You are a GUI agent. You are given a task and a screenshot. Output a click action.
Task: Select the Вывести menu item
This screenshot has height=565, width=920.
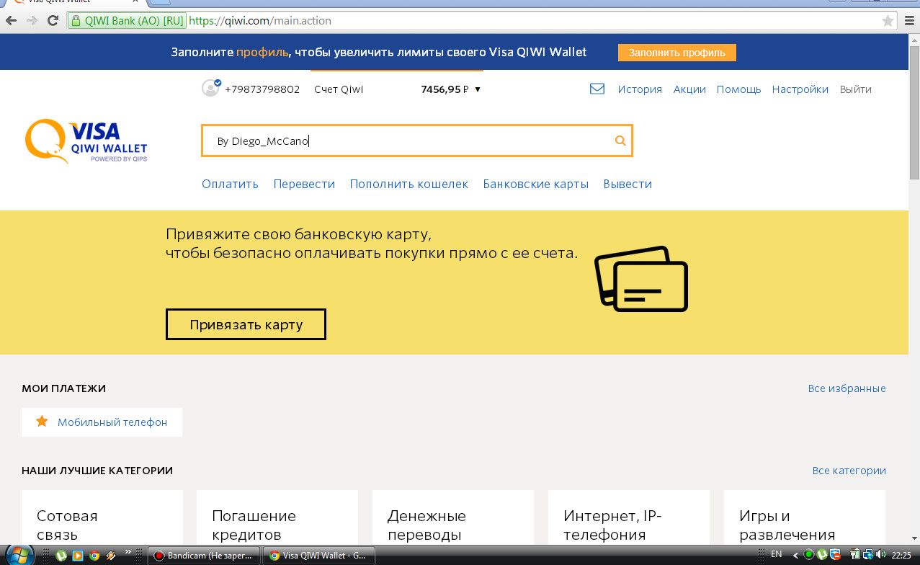628,184
